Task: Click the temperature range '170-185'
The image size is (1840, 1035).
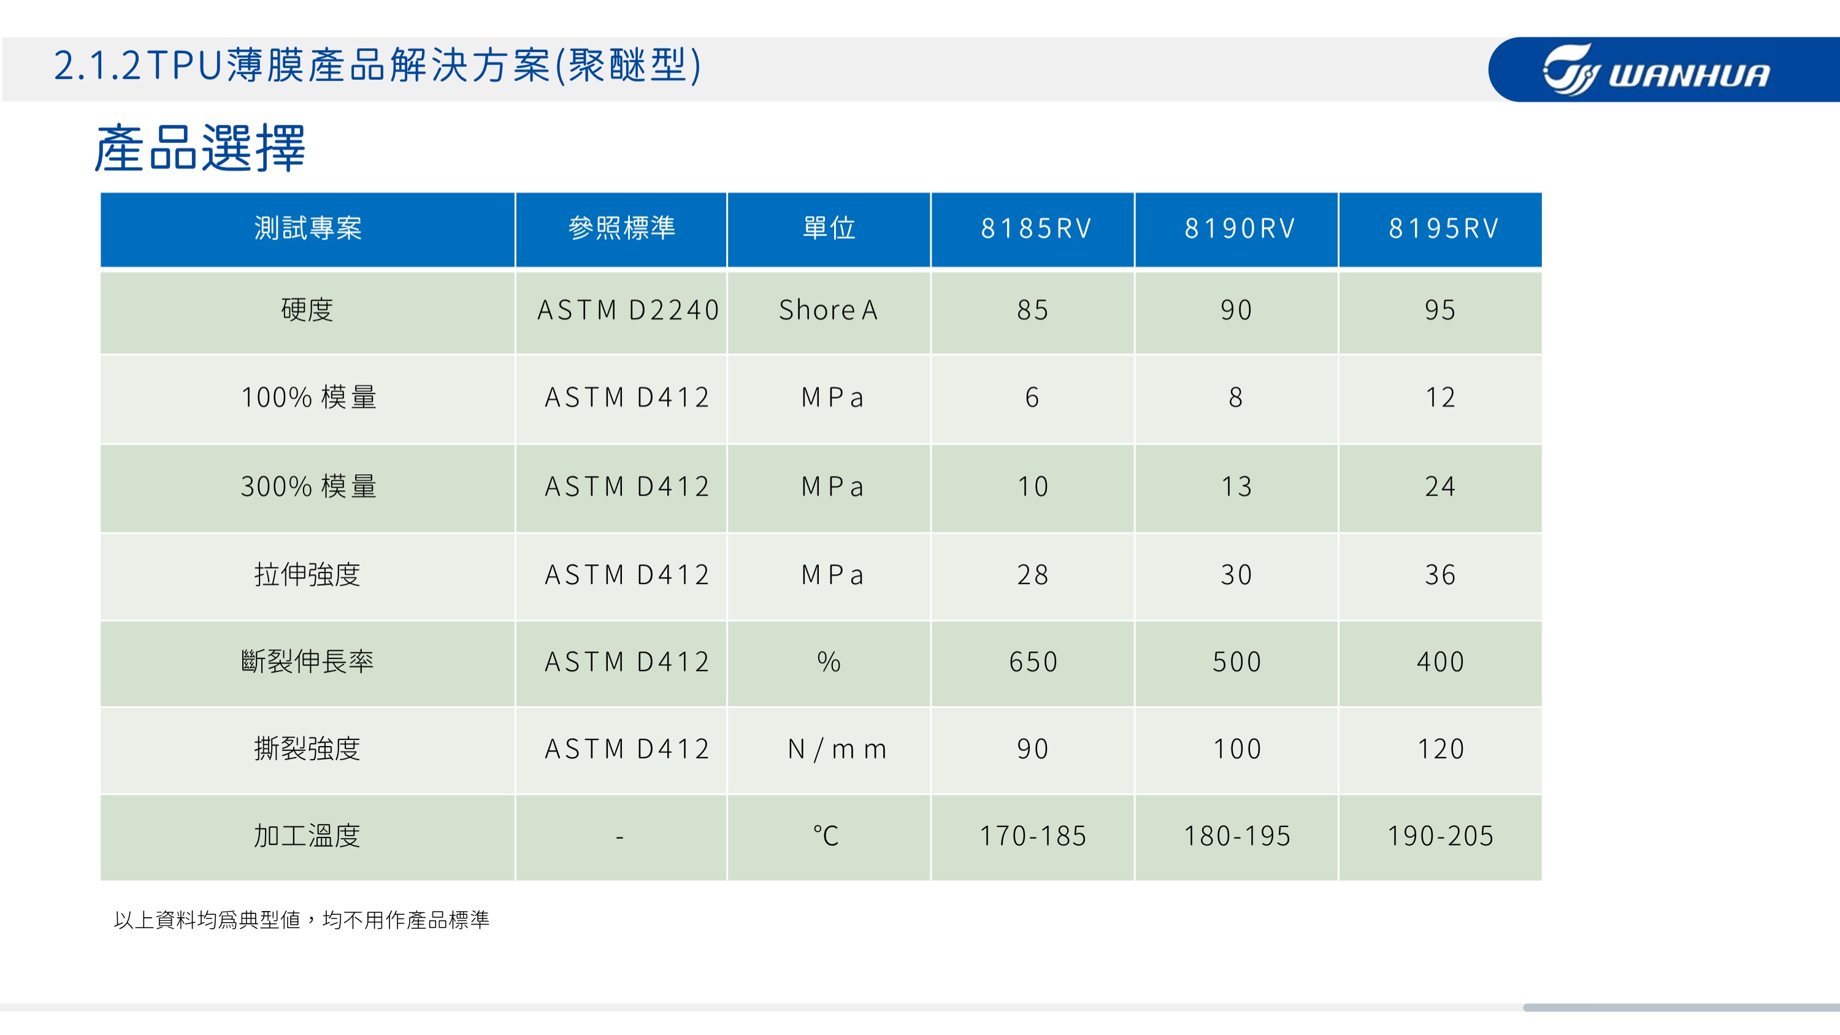Action: (1033, 836)
